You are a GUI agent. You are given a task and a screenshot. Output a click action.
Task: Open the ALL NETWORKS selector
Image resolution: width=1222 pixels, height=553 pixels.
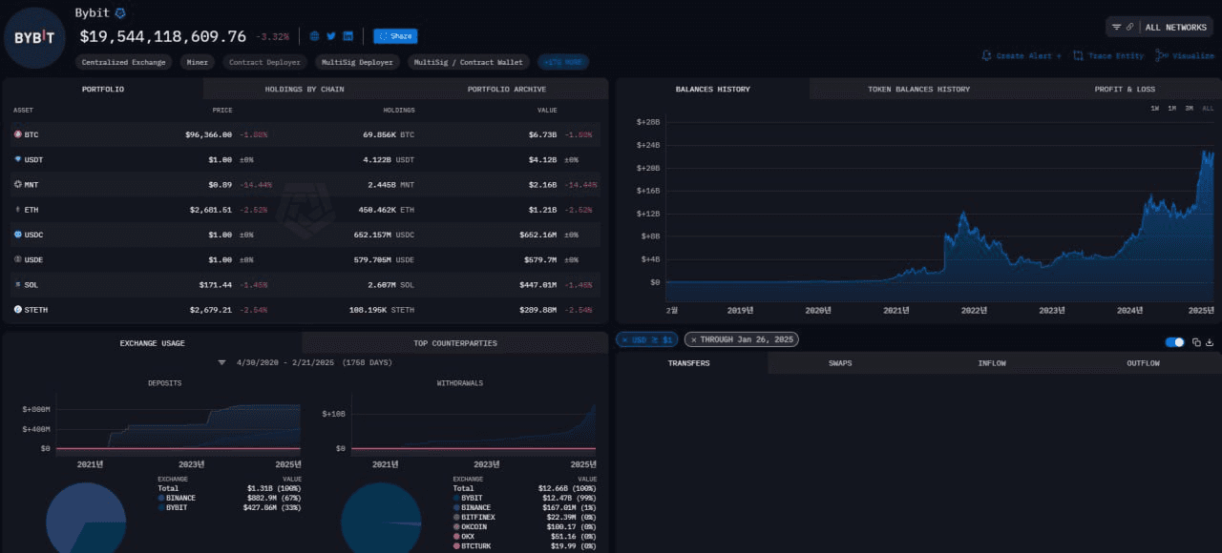pyautogui.click(x=1176, y=27)
